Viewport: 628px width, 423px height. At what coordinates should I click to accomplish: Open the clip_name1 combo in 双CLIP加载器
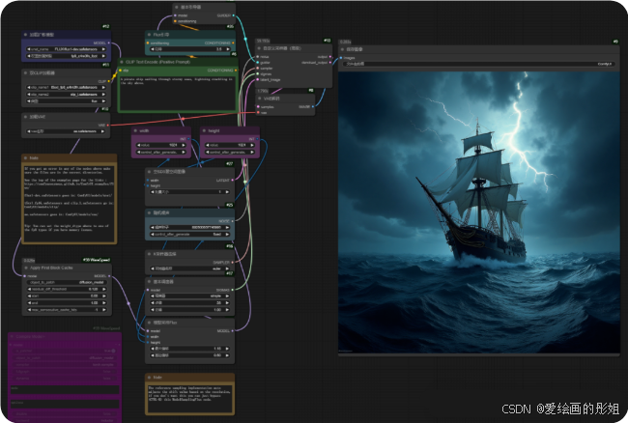click(66, 87)
